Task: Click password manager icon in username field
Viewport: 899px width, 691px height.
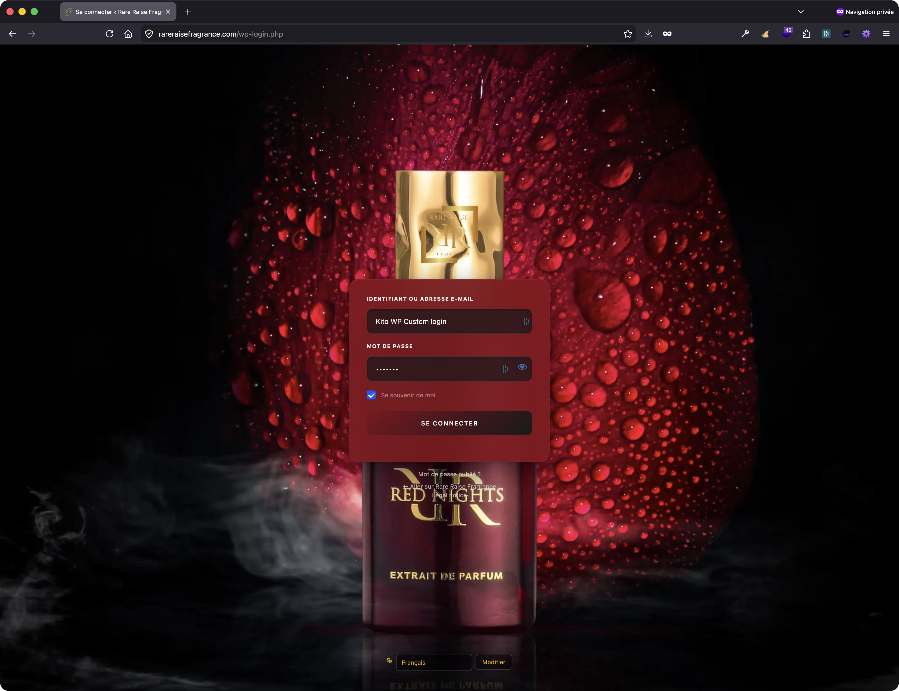Action: [x=526, y=321]
